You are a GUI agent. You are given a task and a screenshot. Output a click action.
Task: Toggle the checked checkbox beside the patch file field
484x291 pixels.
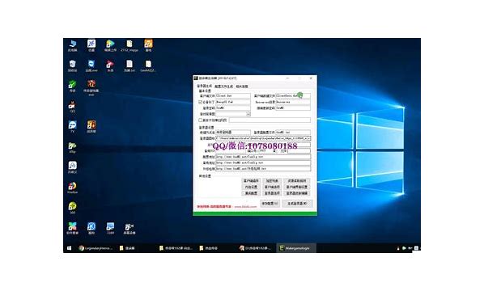[201, 102]
